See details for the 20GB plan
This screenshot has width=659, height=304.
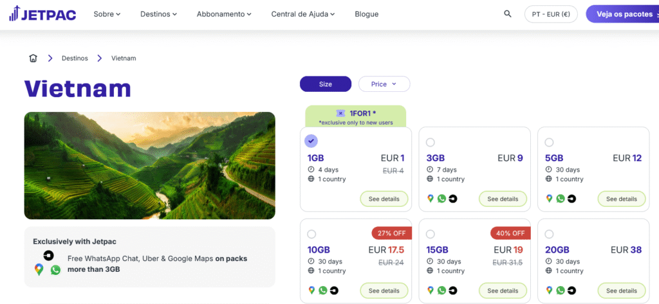coord(622,291)
